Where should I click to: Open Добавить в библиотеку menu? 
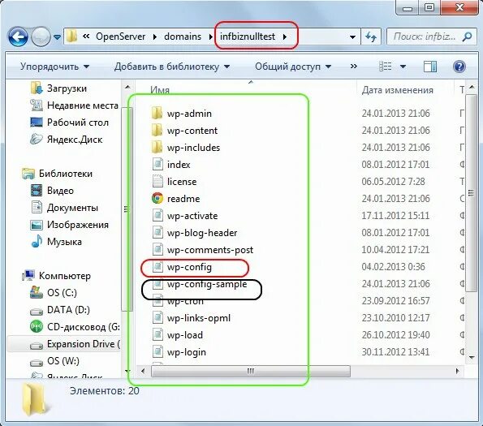[172, 67]
